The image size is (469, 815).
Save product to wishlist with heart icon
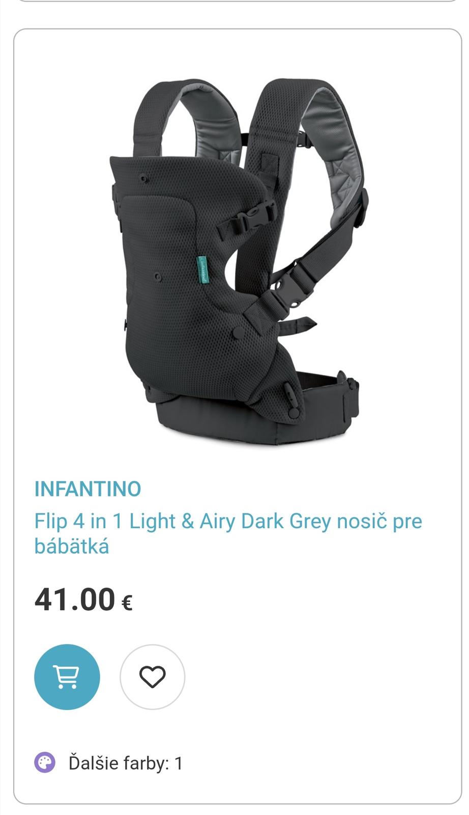coord(153,677)
